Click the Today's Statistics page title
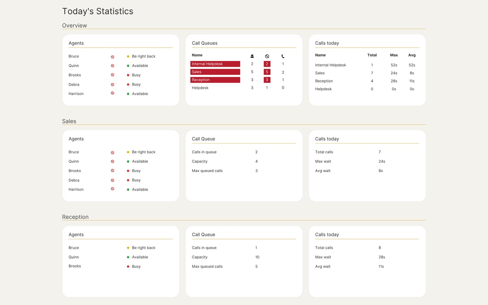Image resolution: width=488 pixels, height=305 pixels. click(x=98, y=11)
